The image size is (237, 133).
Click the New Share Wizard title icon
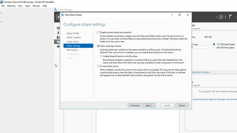click(63, 15)
